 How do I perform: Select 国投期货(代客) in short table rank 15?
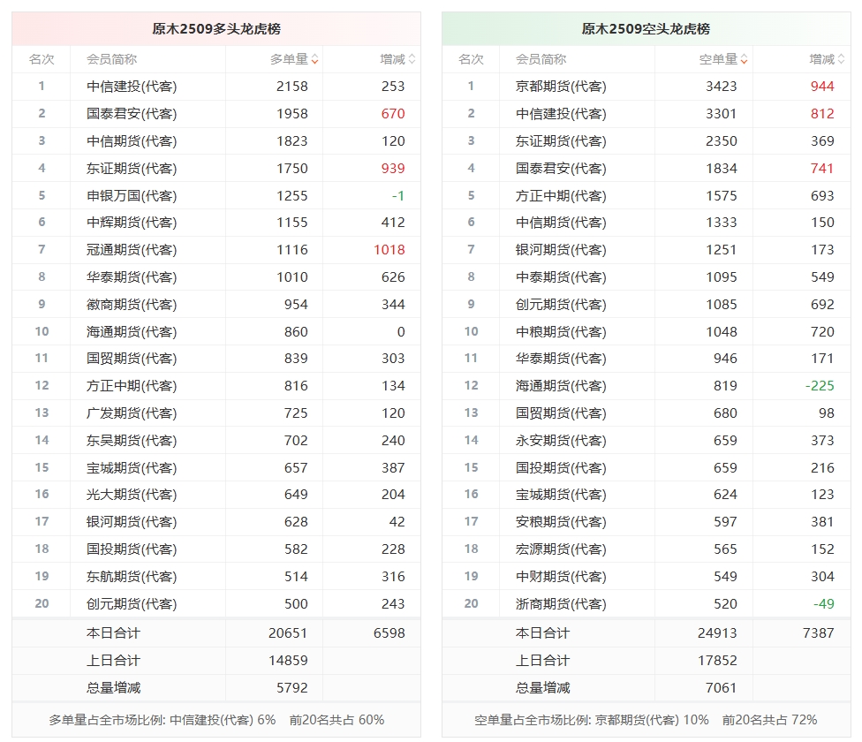[x=561, y=468]
